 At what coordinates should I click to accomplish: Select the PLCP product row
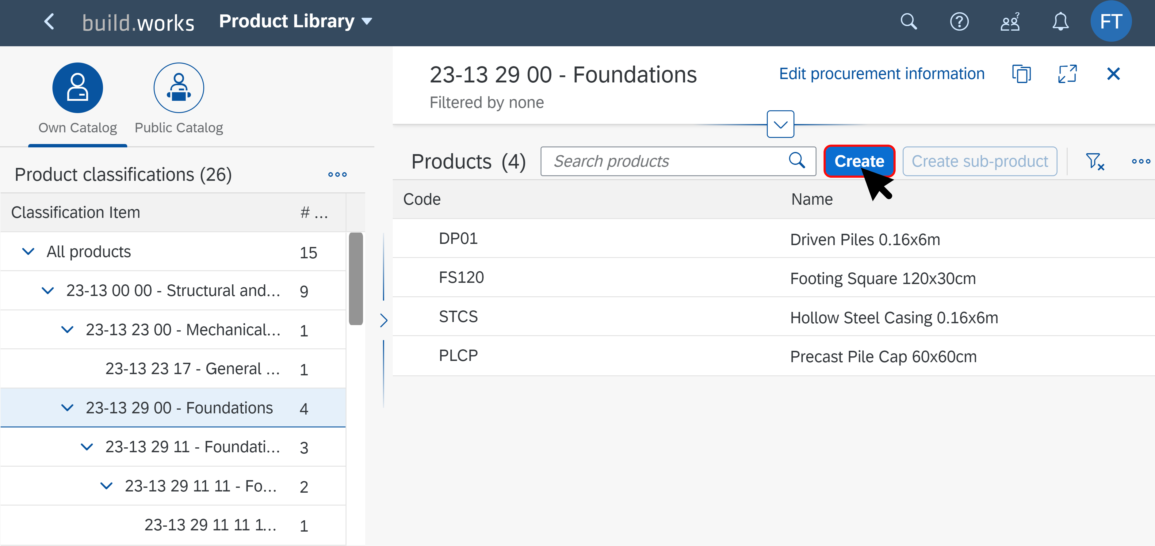pos(774,356)
